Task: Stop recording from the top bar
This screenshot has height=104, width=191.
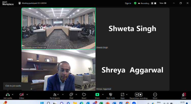Action: pos(155,3)
